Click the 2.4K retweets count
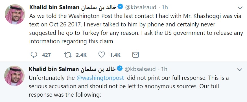 click(81, 55)
